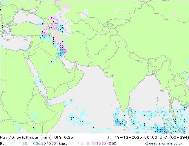Pick the snow 20 legend color value
This screenshot has height=146, width=189.
click(98, 144)
